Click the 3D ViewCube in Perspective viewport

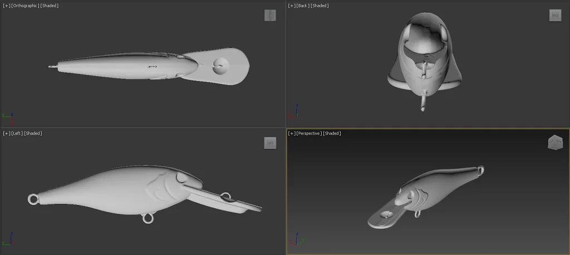554,142
